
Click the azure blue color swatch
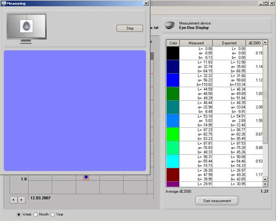click(x=173, y=121)
